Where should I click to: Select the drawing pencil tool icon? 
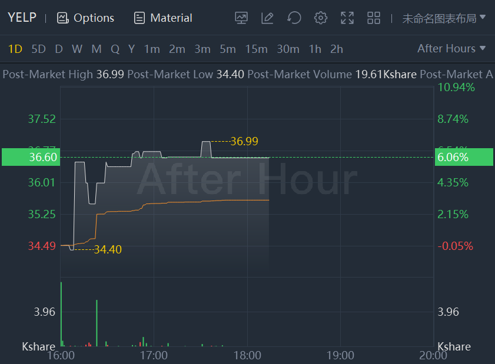coord(267,18)
